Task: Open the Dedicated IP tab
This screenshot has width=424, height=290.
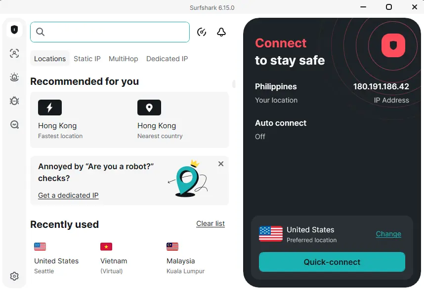Action: 167,59
